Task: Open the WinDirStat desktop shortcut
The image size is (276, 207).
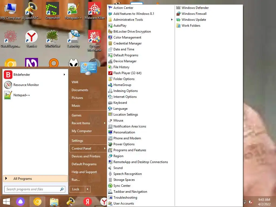Action: (53, 39)
